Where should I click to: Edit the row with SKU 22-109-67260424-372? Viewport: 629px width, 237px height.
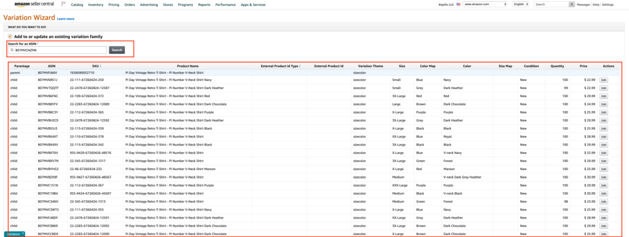tap(603, 96)
